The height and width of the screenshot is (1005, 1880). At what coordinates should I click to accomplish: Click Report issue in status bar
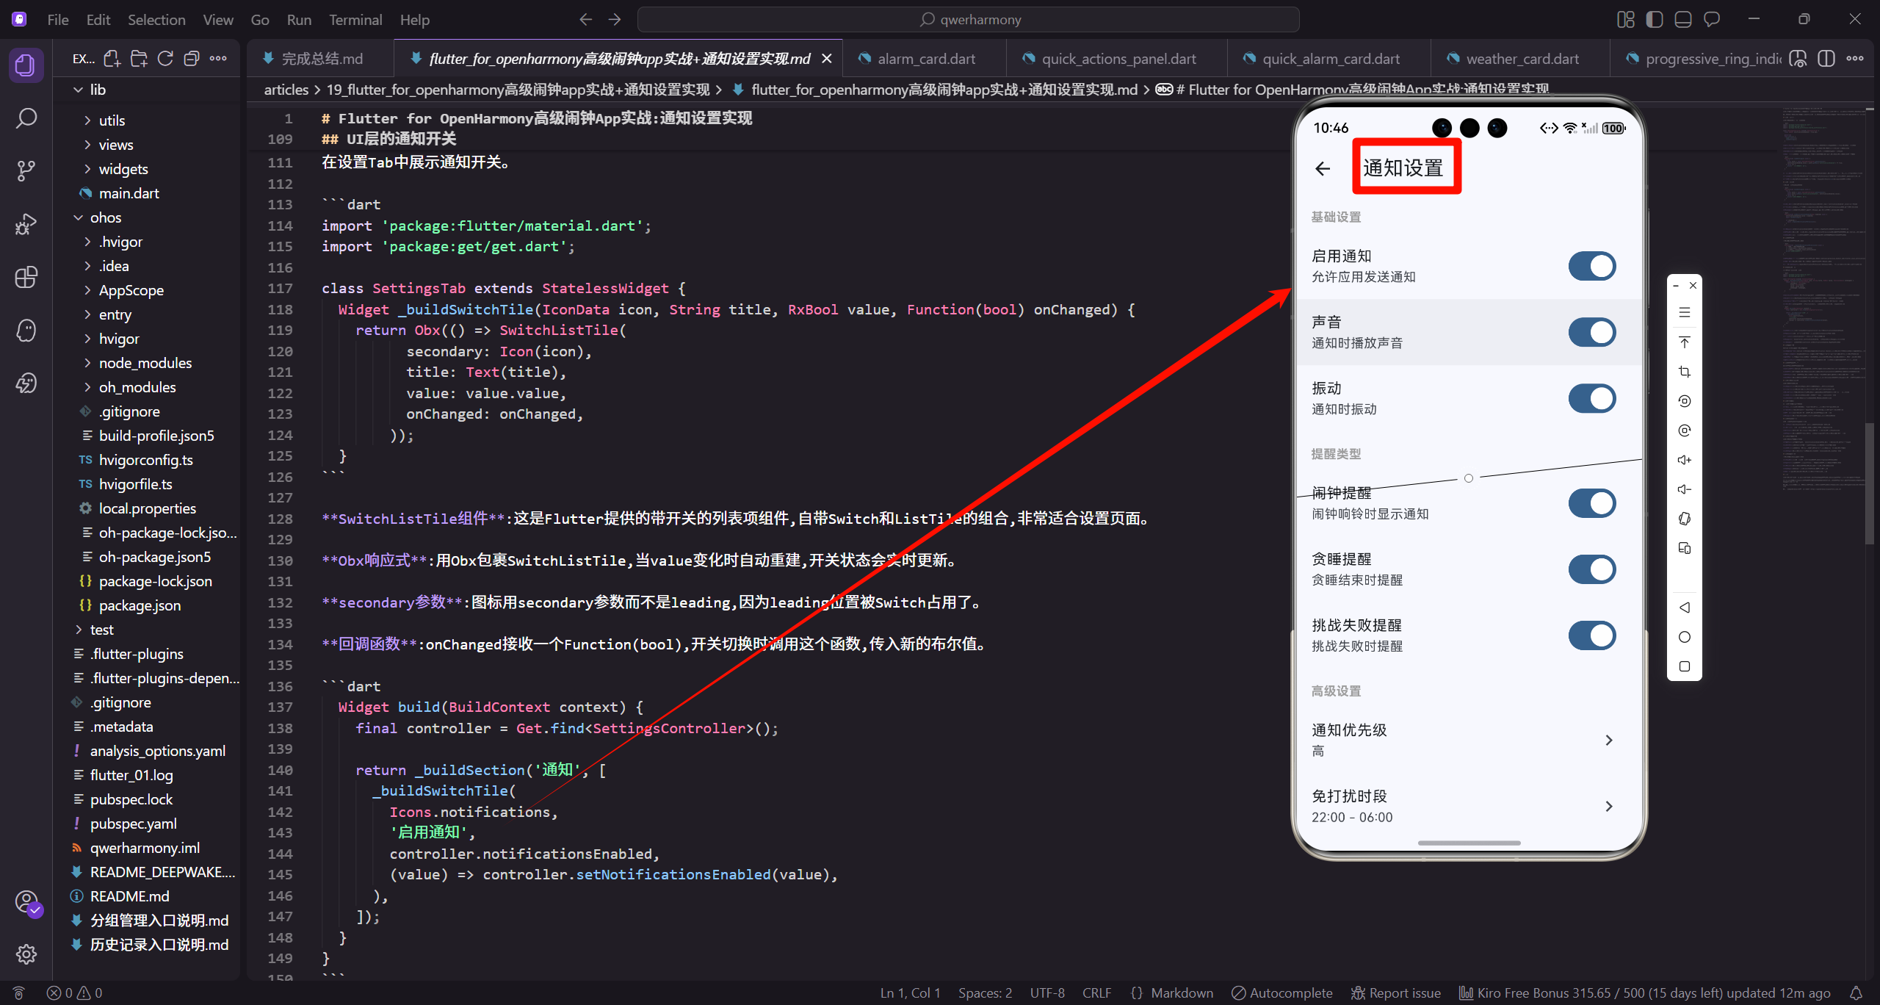(x=1396, y=993)
